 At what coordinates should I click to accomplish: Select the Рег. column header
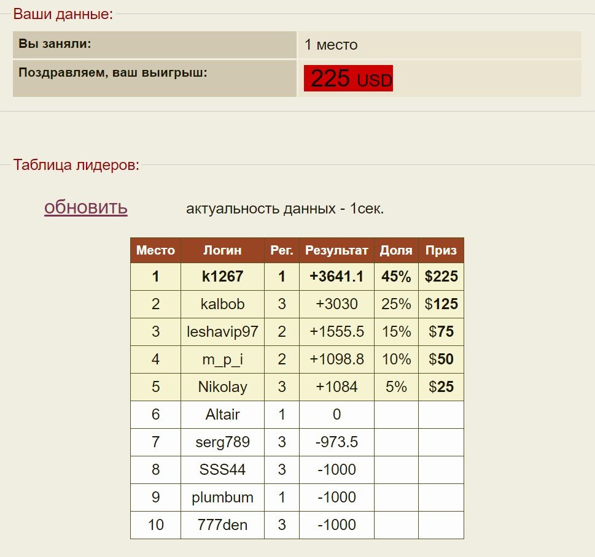coord(282,250)
